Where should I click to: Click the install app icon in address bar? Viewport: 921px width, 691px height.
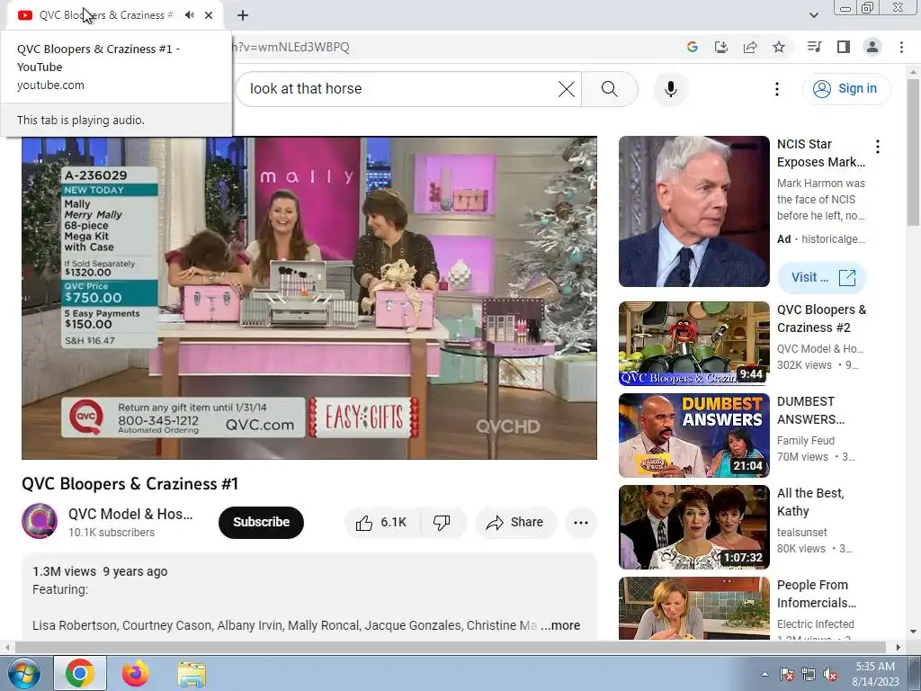[x=721, y=47]
